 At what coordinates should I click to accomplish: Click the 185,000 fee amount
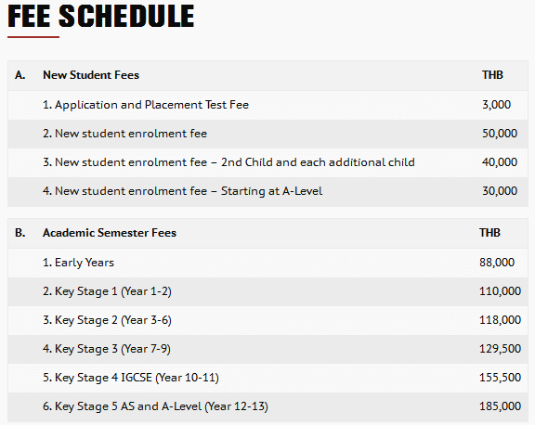pos(501,406)
